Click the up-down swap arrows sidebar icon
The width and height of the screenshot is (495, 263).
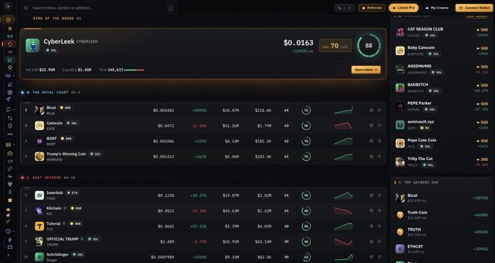coord(9,118)
